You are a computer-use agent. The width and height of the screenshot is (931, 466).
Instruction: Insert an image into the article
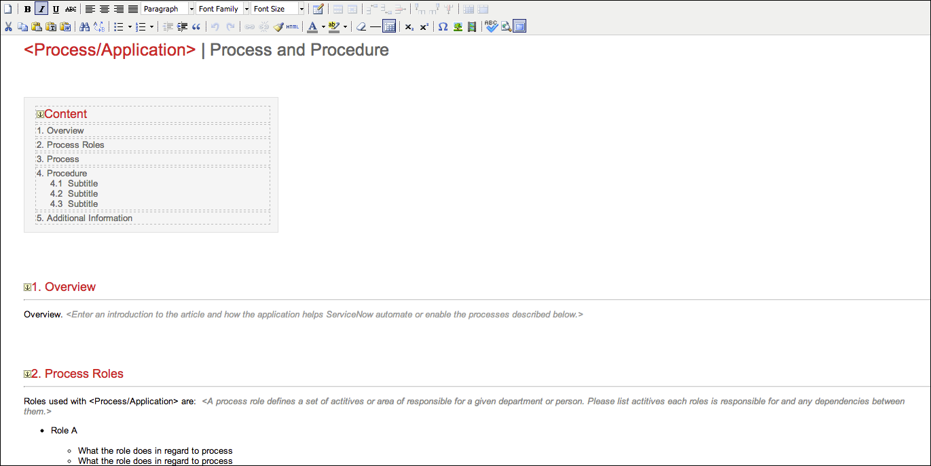point(458,26)
